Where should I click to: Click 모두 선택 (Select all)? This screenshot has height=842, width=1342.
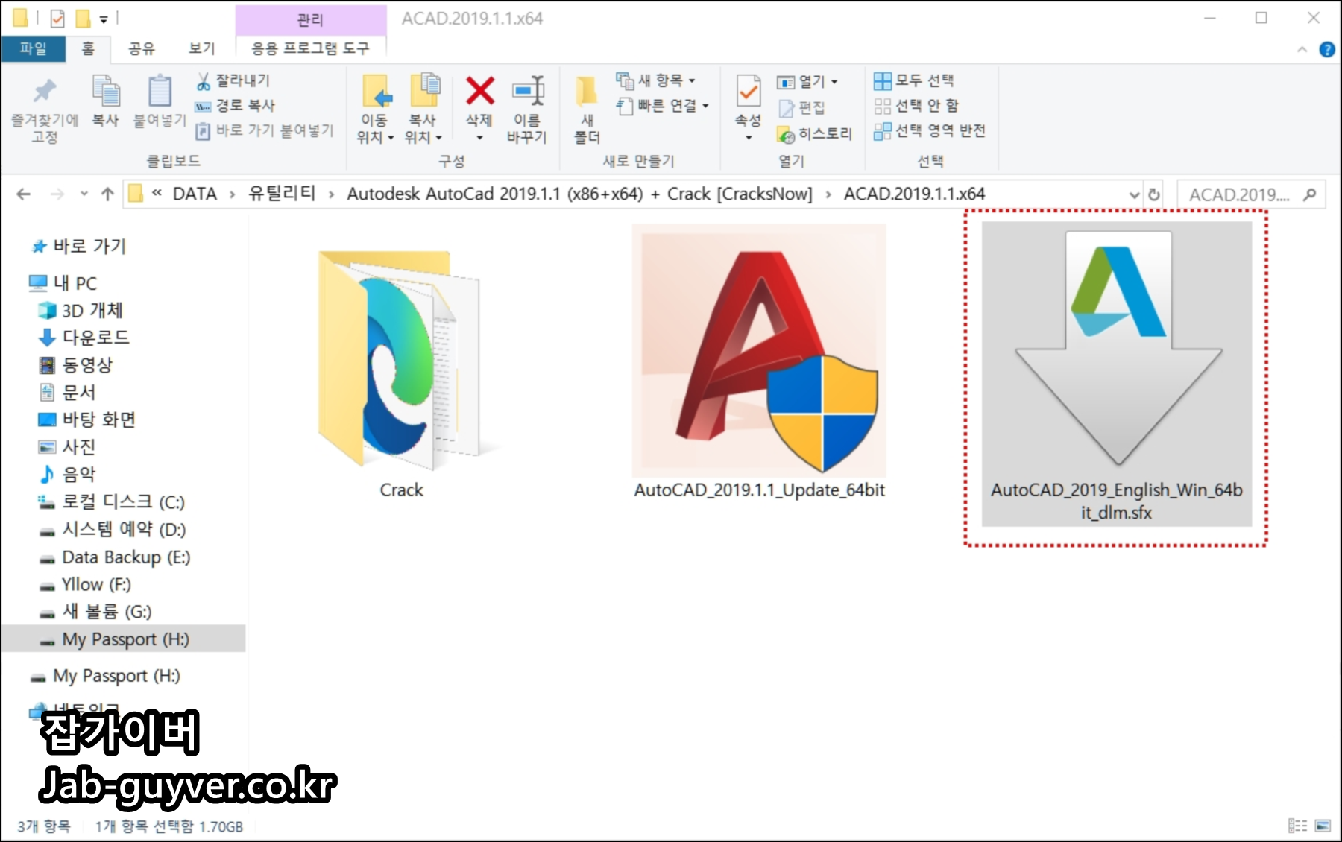(914, 80)
